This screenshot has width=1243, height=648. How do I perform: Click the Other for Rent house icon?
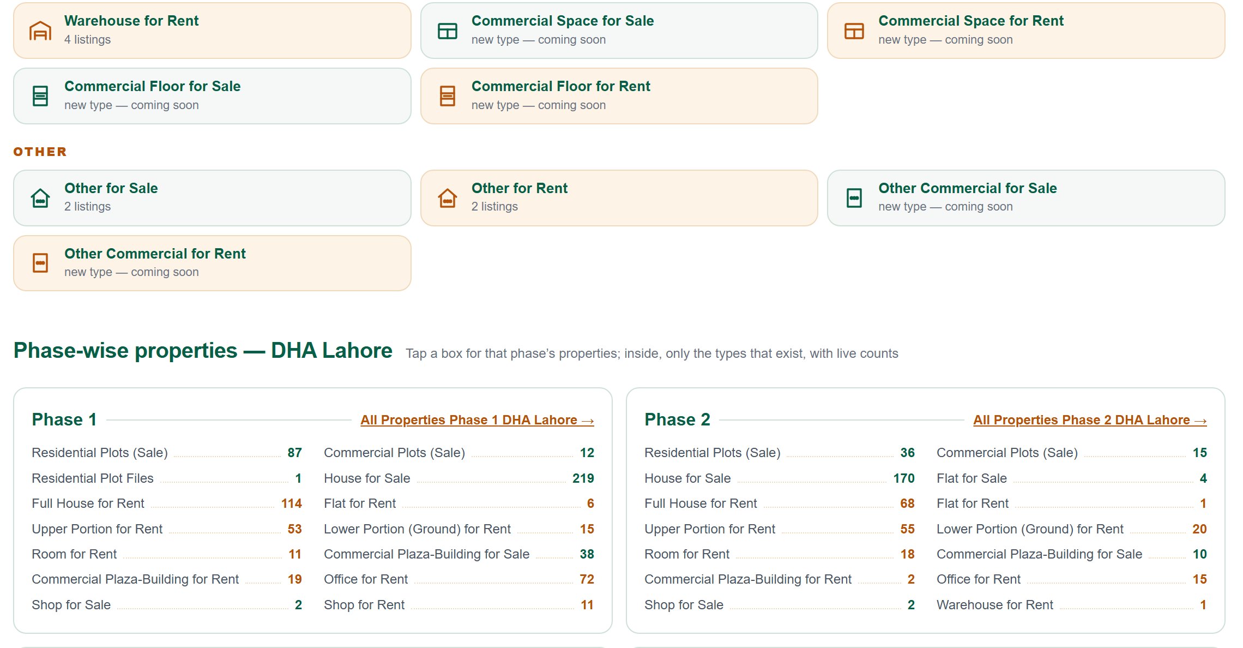point(448,198)
